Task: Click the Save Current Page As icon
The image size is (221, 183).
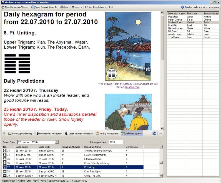Action: tap(33, 7)
